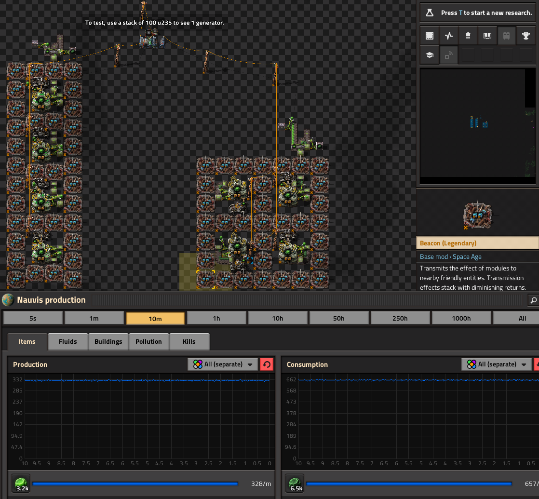Open the achievements trophy icon
Viewport: 539px width, 499px height.
tap(526, 36)
